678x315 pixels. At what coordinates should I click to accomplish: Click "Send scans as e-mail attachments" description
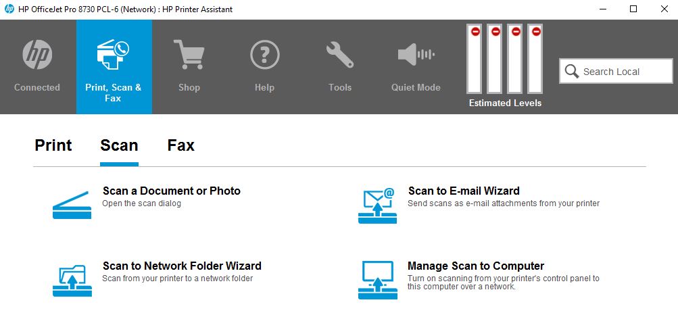click(504, 203)
